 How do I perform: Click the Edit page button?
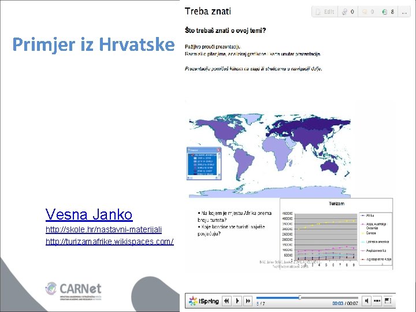[325, 12]
